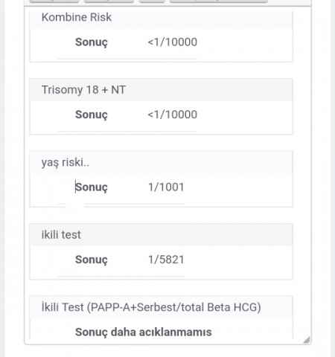Click the first cut-off toolbar button at top
Viewport: 335px width, 357px height.
coord(54,1)
